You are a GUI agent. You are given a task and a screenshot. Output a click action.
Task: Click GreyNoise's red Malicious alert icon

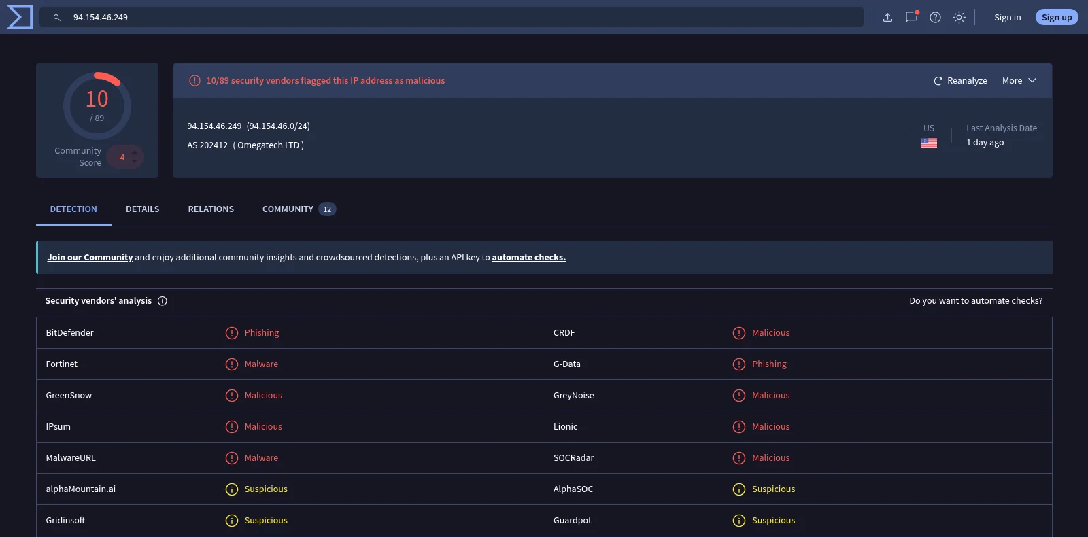(x=739, y=396)
